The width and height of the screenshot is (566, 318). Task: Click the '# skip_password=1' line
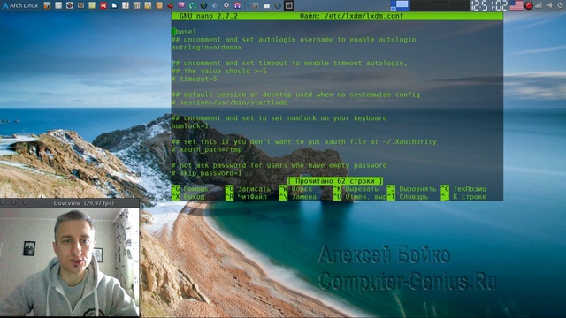[207, 173]
